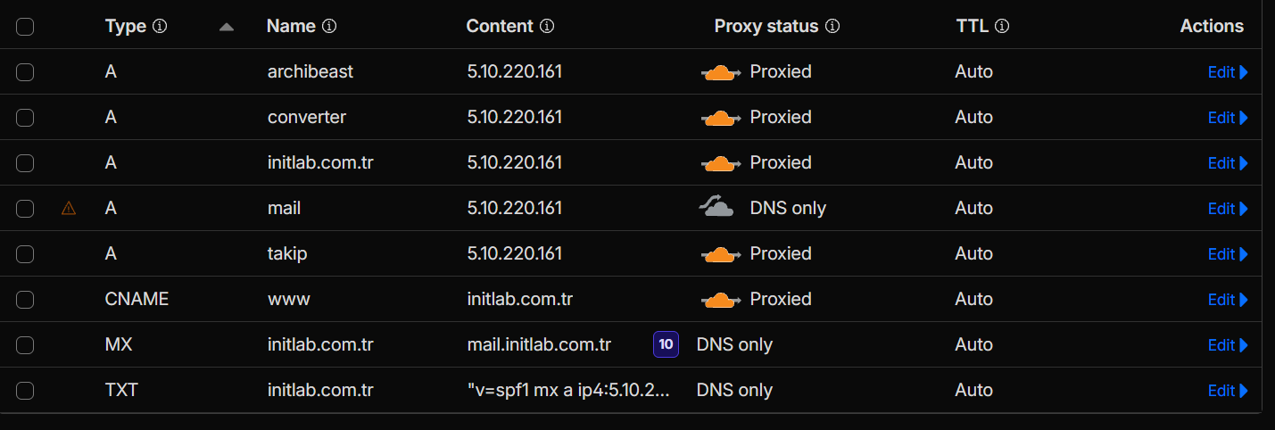
Task: Click the info icon next to Proxy status
Action: coord(832,27)
